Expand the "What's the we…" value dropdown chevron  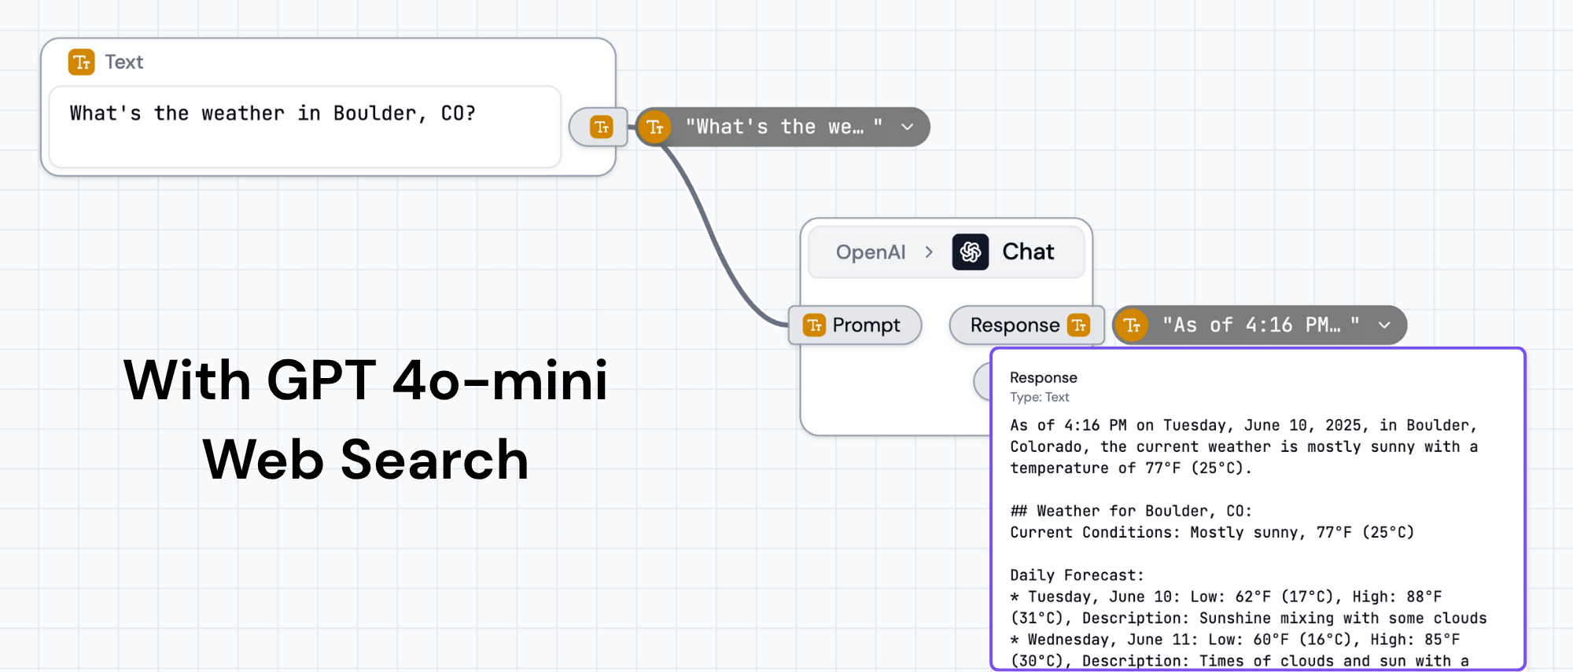pyautogui.click(x=907, y=127)
